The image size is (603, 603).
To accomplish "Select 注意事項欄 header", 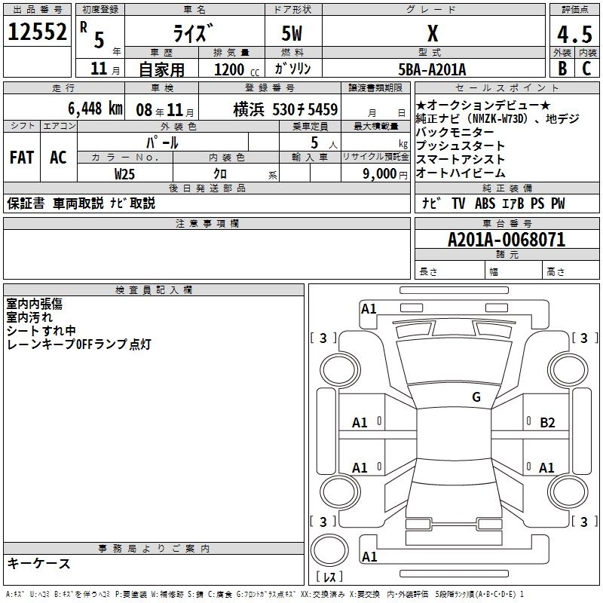I will 207,223.
